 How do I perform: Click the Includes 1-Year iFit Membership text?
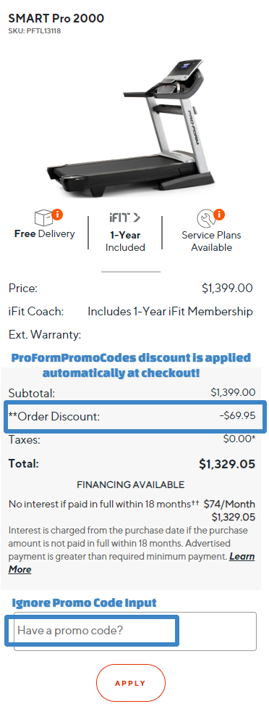[x=170, y=312]
